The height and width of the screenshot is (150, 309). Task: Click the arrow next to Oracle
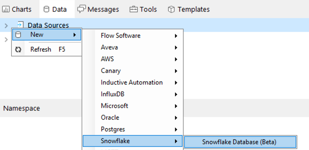tap(176, 118)
